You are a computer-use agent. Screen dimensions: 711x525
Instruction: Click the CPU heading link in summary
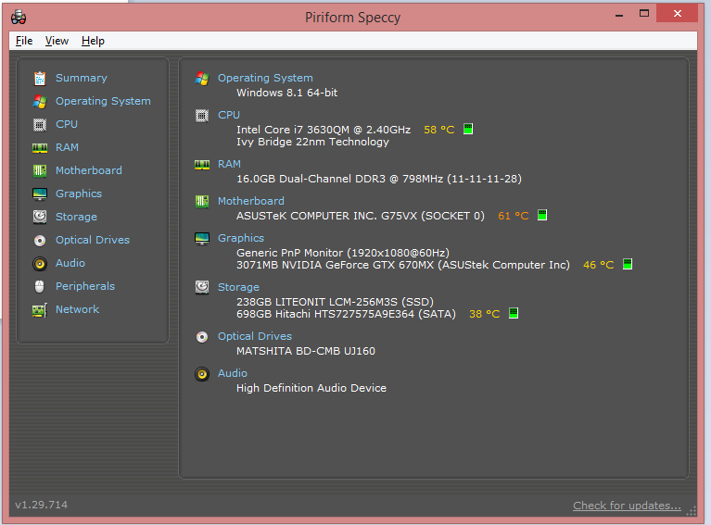229,115
